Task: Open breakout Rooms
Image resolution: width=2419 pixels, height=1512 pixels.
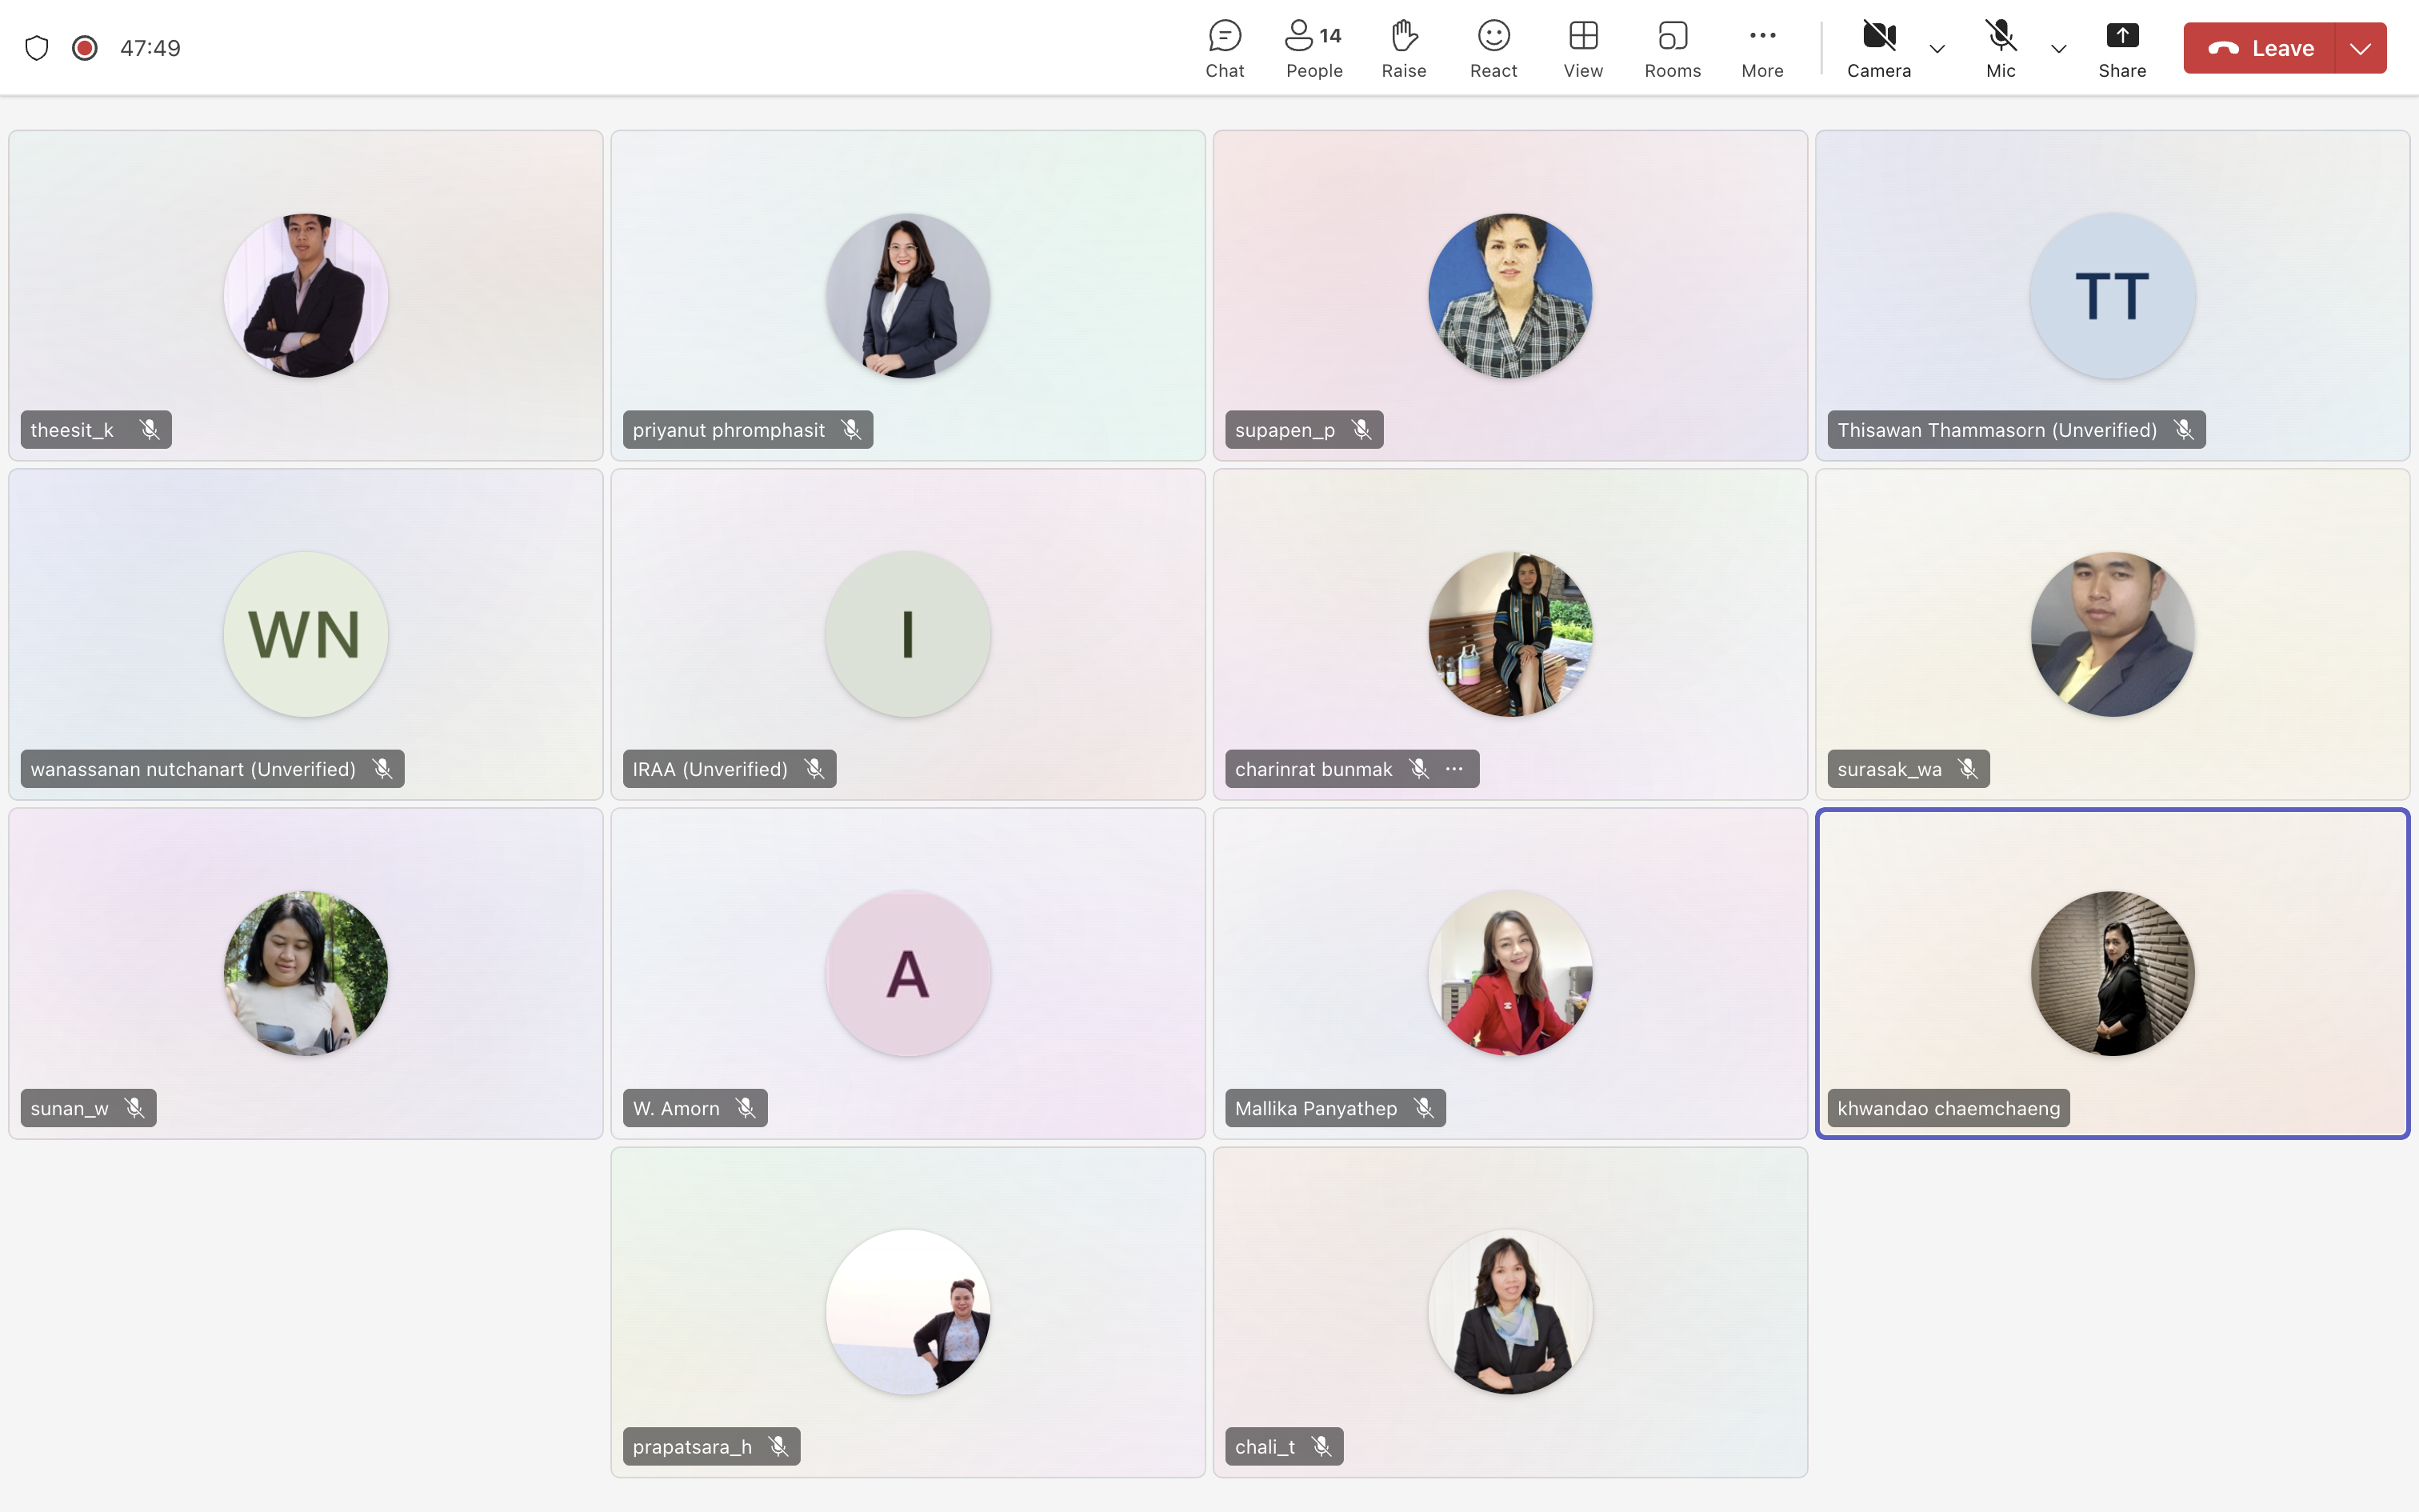Action: (1673, 48)
